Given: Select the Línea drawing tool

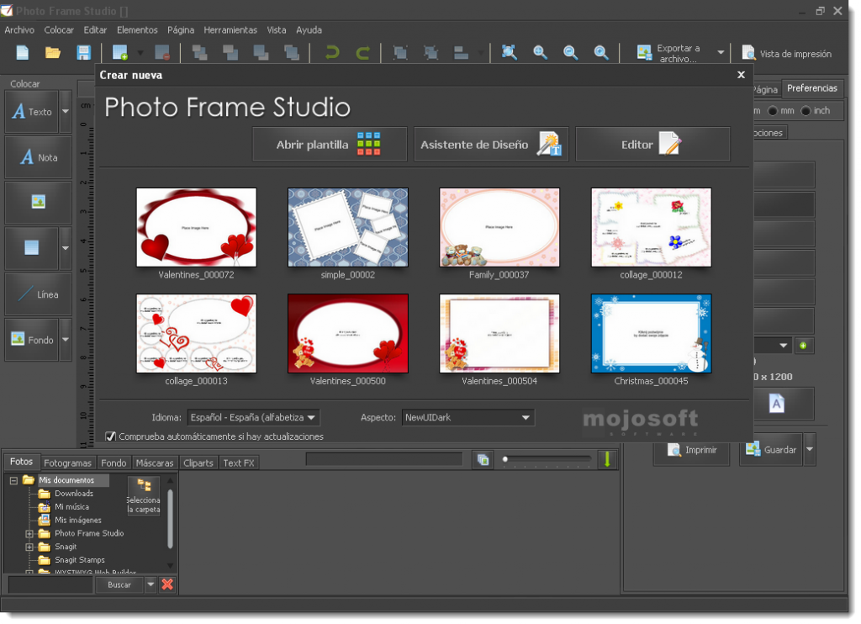Looking at the screenshot, I should [x=38, y=294].
